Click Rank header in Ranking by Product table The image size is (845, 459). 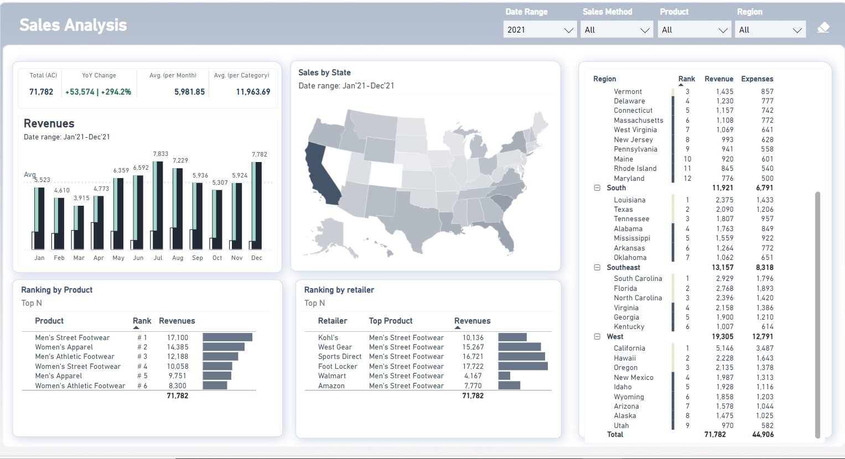coord(142,321)
